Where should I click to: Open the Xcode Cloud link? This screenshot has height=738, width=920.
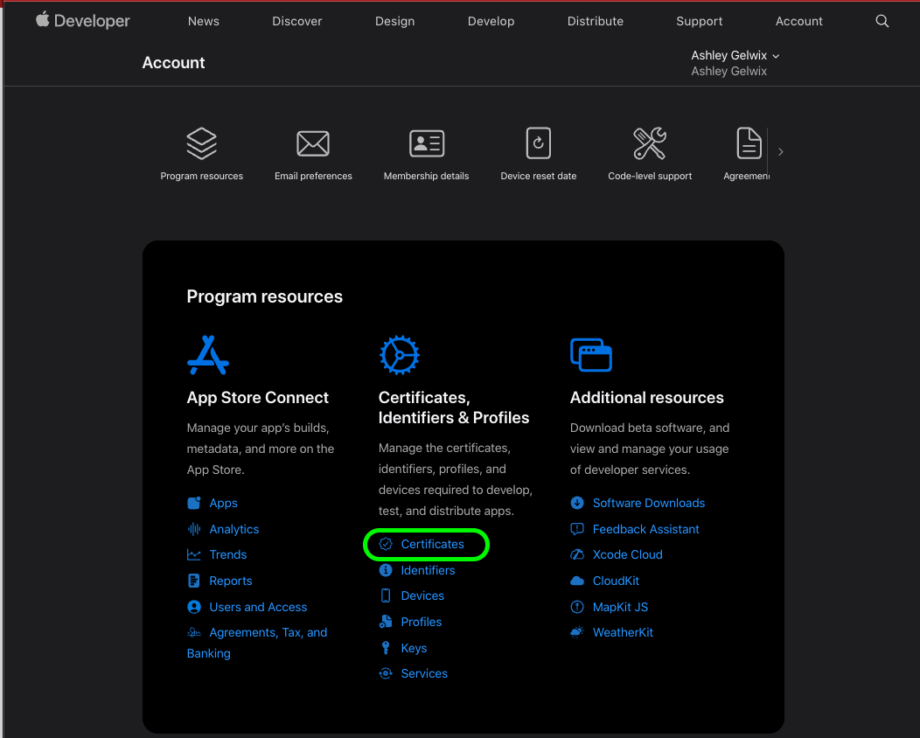point(627,554)
